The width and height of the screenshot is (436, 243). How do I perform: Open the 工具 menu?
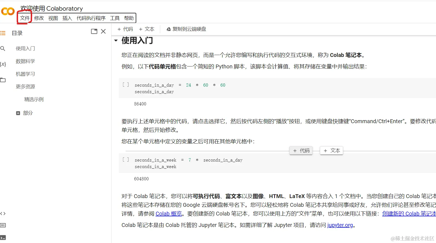pyautogui.click(x=115, y=18)
